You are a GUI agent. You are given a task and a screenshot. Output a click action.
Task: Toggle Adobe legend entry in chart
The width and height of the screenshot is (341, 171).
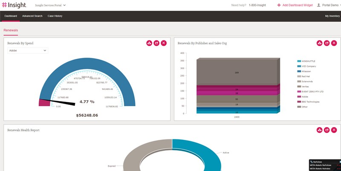(x=303, y=97)
